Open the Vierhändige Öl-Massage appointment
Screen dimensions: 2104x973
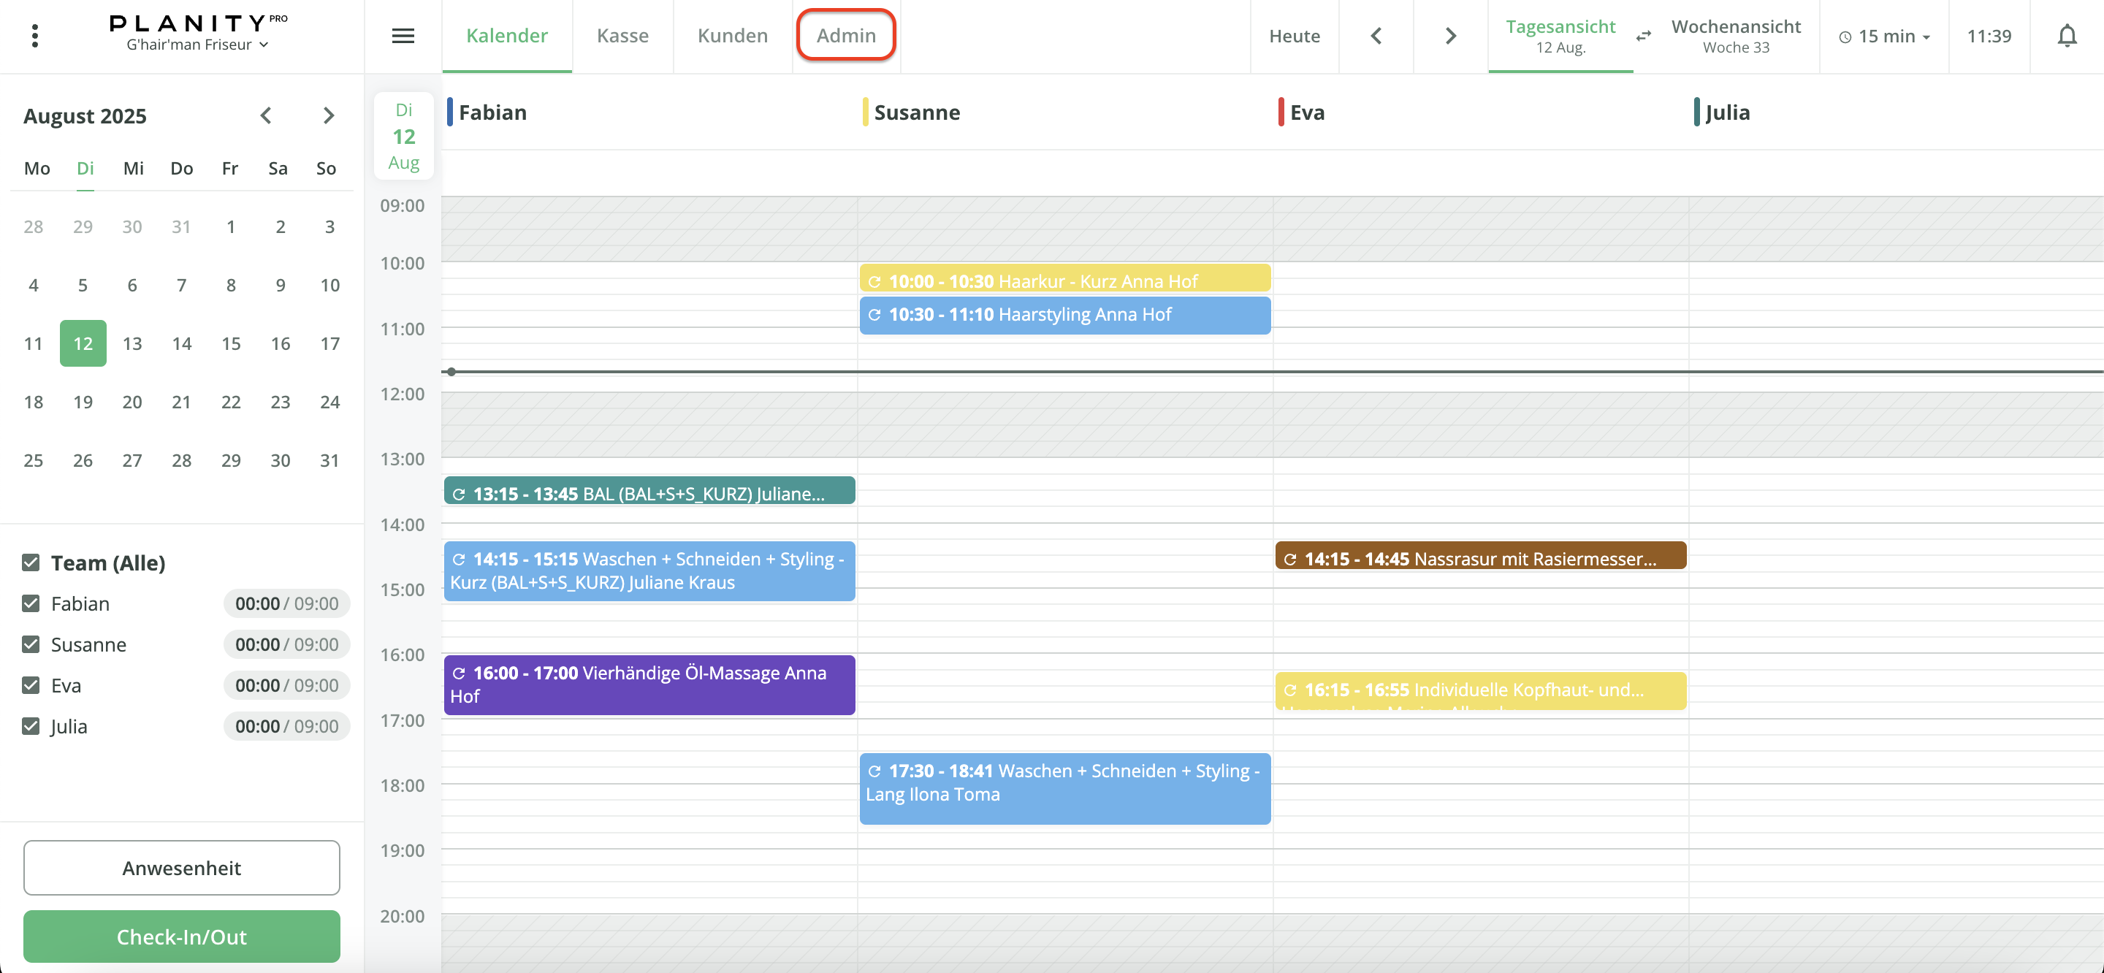point(649,684)
